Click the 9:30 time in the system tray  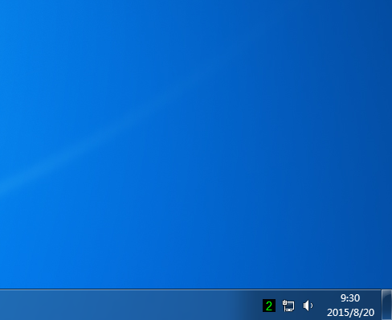(350, 298)
